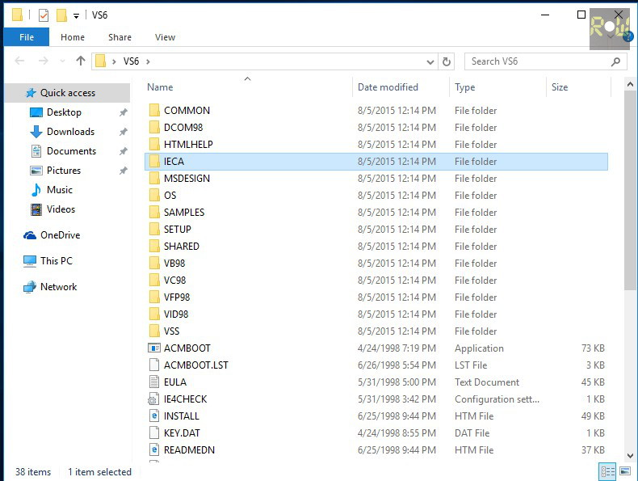638x481 pixels.
Task: Click the New folder quick access icon
Action: (61, 15)
